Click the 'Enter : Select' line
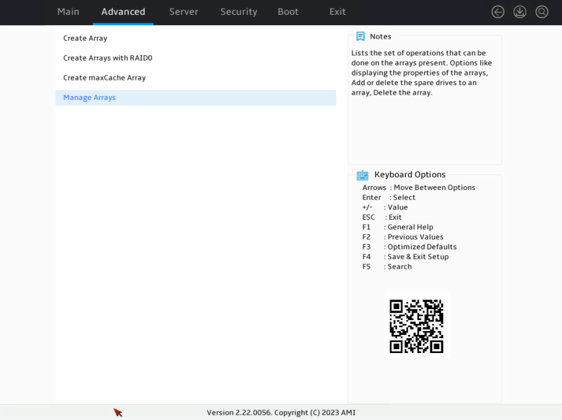Screen dimensions: 562x420 (388, 198)
